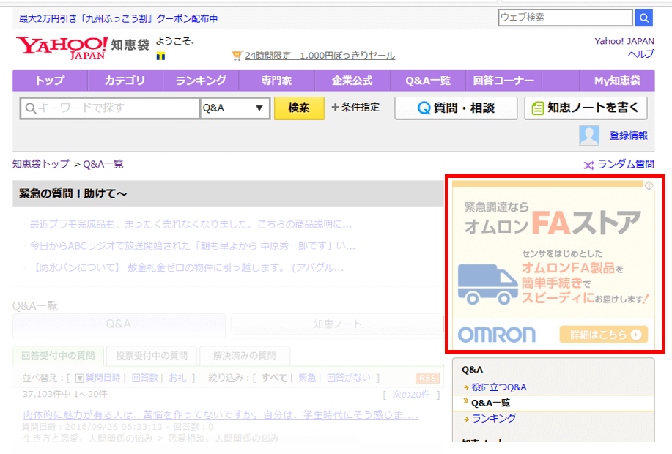The height and width of the screenshot is (454, 672).
Task: Click the Yahoo! JAPAN logo
Action: tap(62, 48)
